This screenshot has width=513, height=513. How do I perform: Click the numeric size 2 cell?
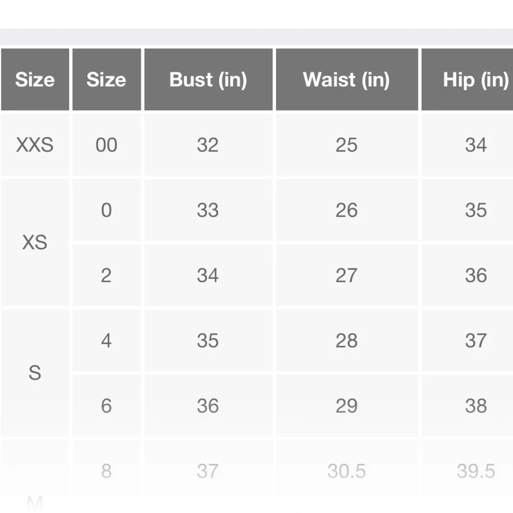point(106,275)
